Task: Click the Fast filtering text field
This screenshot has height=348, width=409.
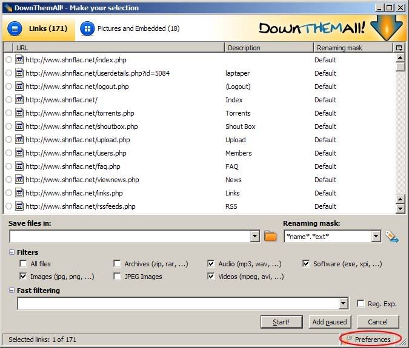Action: pos(178,303)
